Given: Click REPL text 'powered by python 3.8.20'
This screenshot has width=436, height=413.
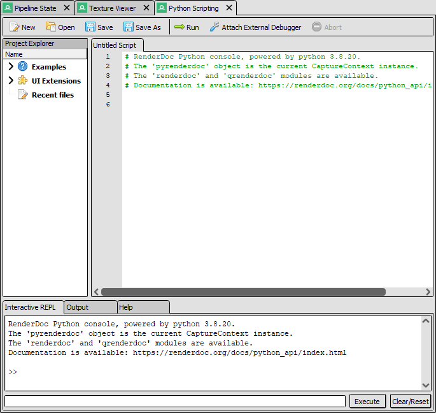Looking at the screenshot, I should [179, 324].
